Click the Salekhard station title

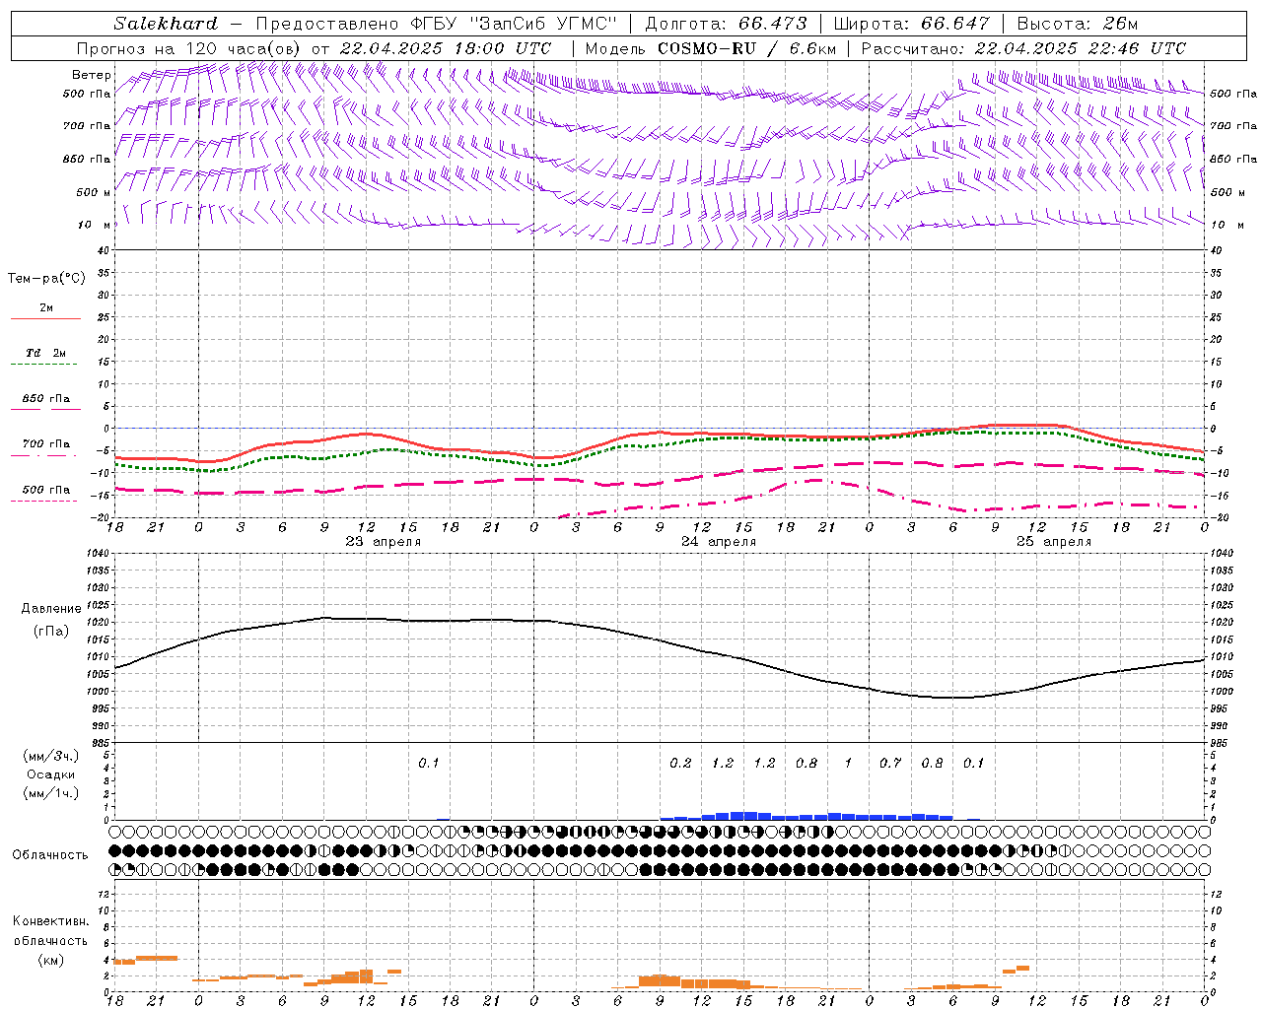pos(165,24)
